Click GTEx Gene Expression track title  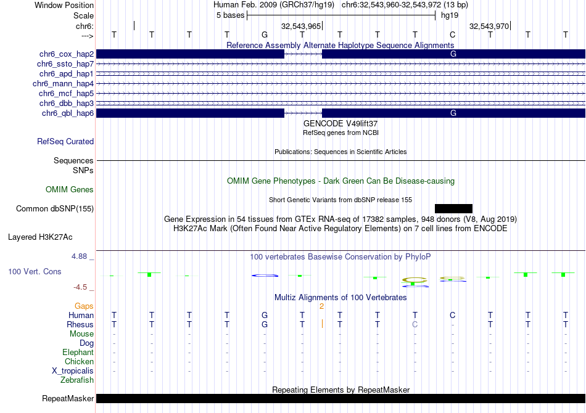pos(340,219)
